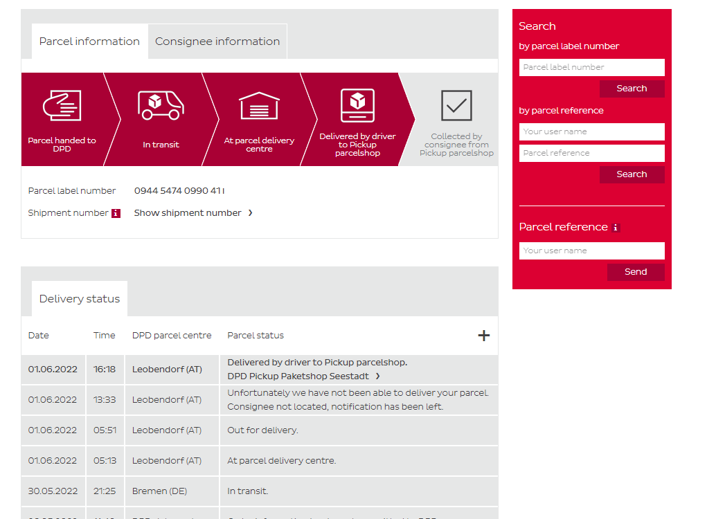Click user name field under by parcel reference
The height and width of the screenshot is (519, 707).
coord(591,131)
